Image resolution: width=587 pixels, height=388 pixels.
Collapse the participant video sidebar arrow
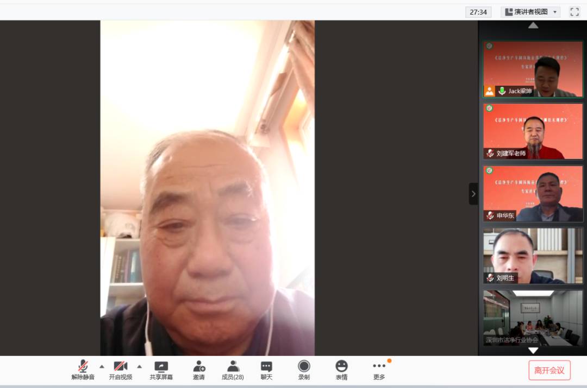(x=473, y=194)
